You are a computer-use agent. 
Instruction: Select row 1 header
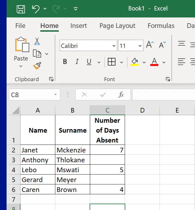point(14,130)
